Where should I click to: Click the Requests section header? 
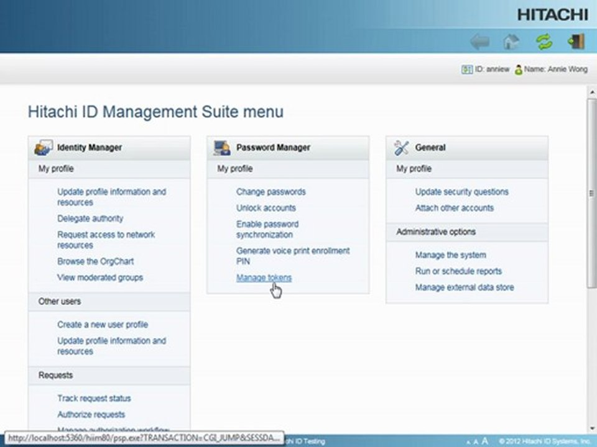[55, 375]
